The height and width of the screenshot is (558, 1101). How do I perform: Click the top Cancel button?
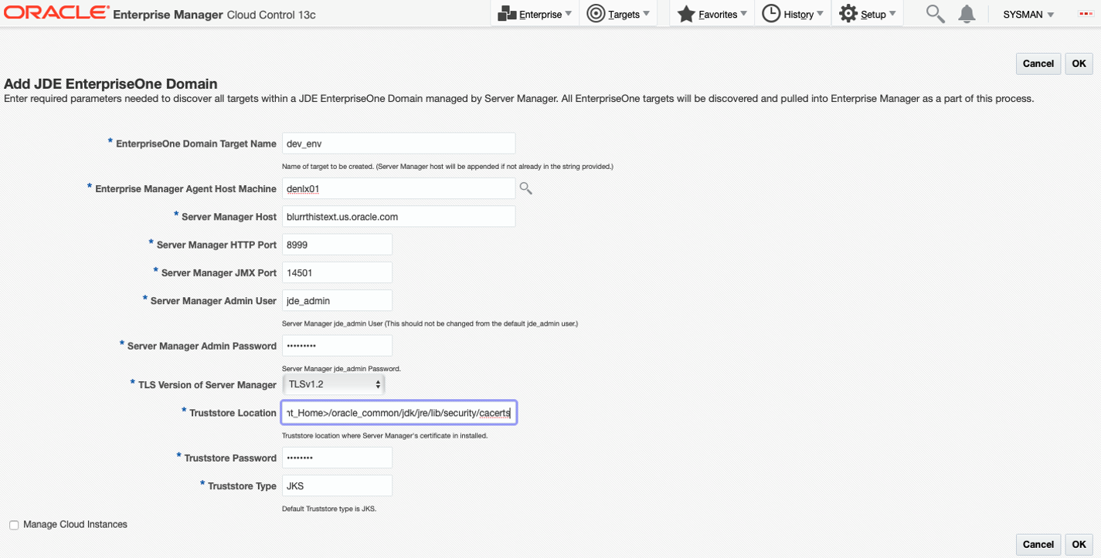pyautogui.click(x=1038, y=63)
